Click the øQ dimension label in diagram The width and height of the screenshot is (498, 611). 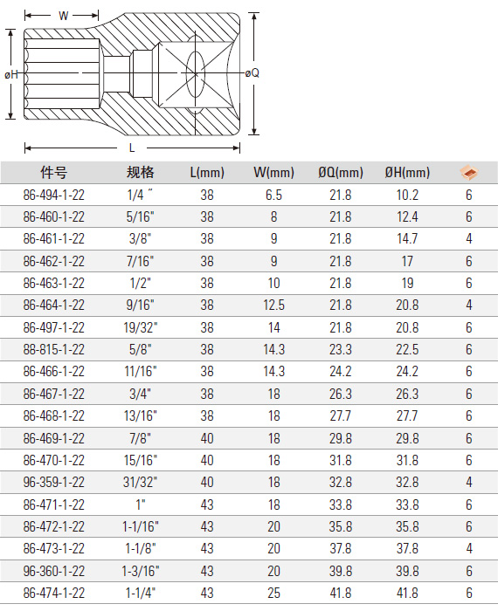(x=252, y=72)
